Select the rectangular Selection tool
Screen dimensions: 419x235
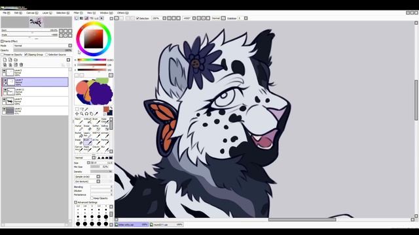pyautogui.click(x=77, y=109)
